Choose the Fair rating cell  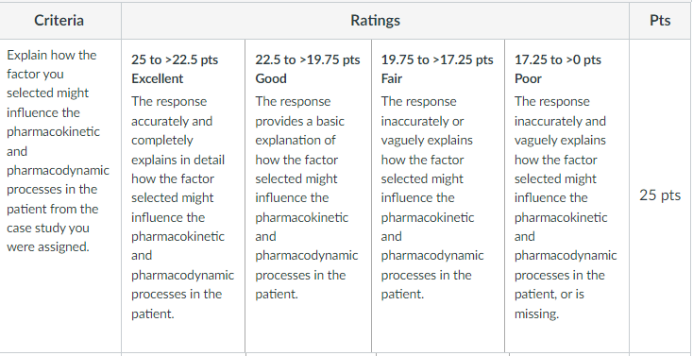point(438,195)
